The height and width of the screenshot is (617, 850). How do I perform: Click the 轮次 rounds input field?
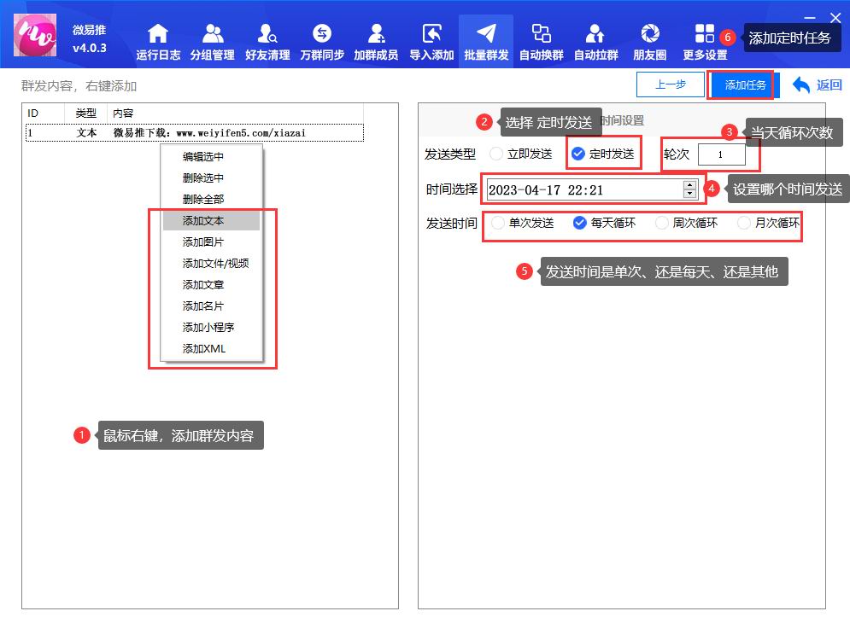(x=721, y=155)
